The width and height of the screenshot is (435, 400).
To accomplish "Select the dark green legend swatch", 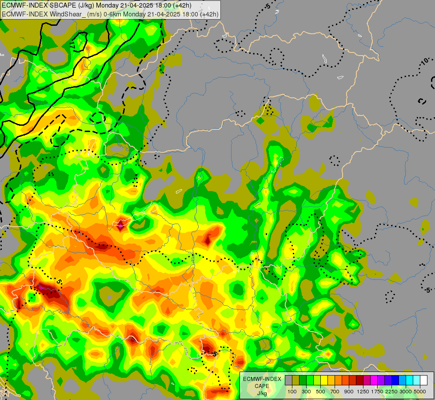I will (x=303, y=380).
